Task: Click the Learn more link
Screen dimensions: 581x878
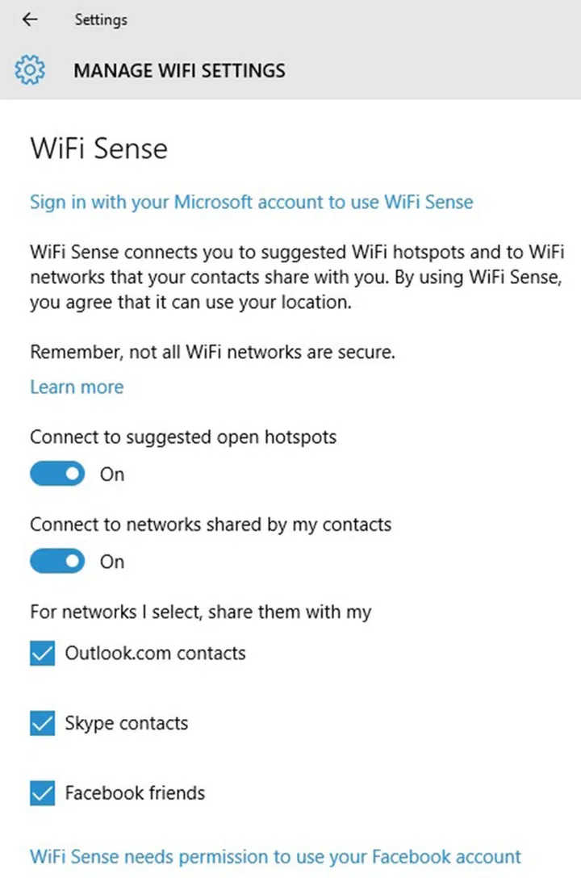Action: (x=77, y=387)
